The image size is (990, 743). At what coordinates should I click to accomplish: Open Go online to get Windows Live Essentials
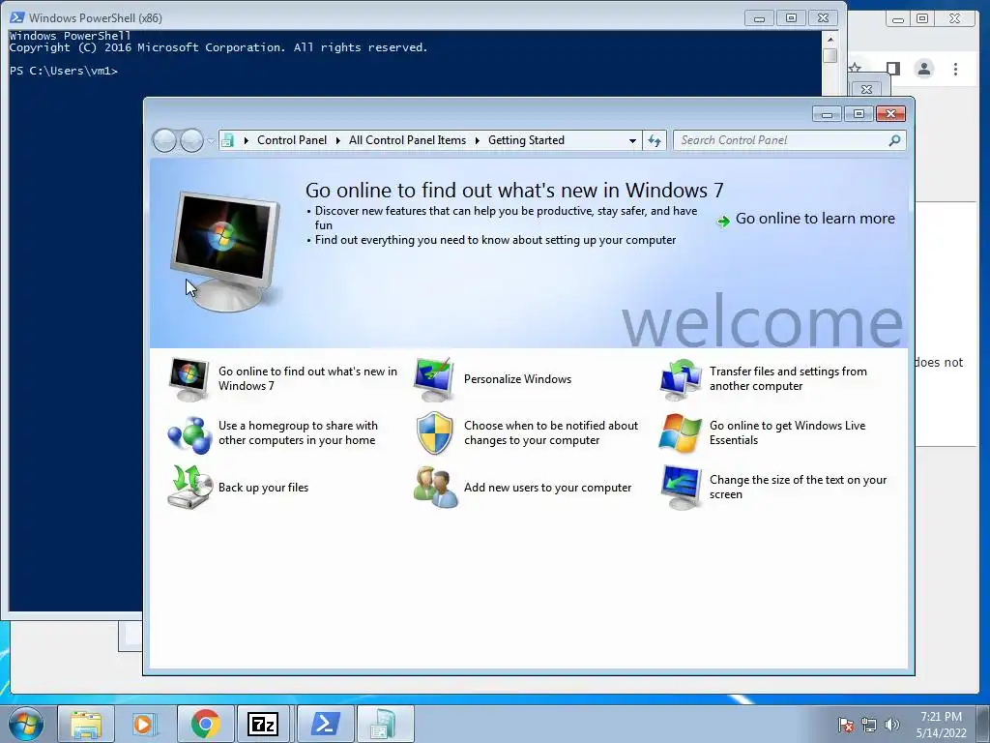787,432
